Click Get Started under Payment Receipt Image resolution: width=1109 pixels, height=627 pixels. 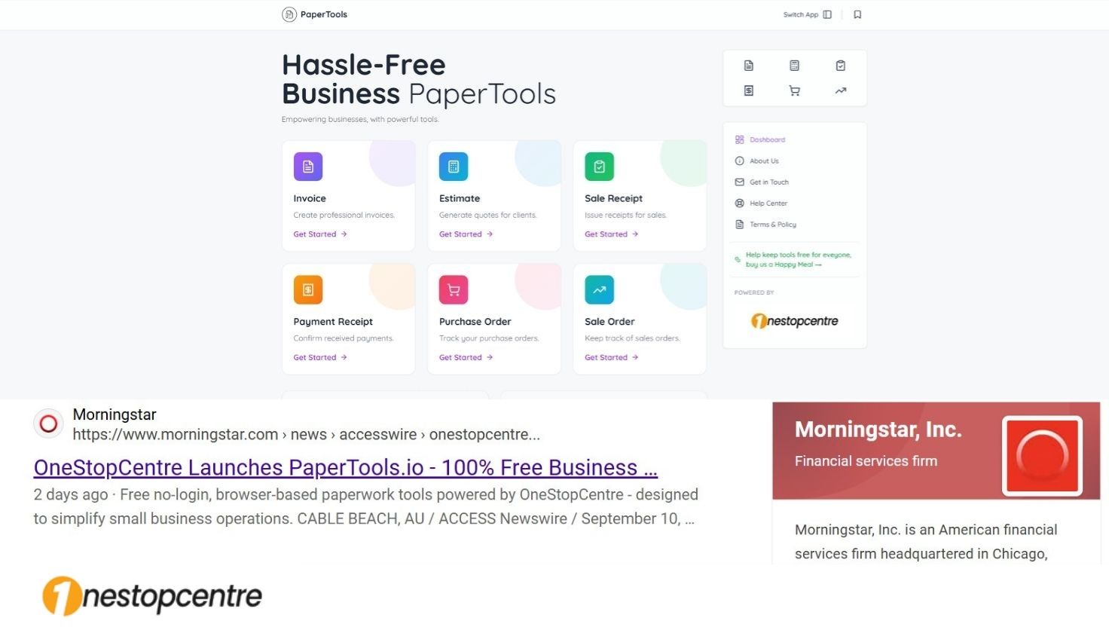320,357
